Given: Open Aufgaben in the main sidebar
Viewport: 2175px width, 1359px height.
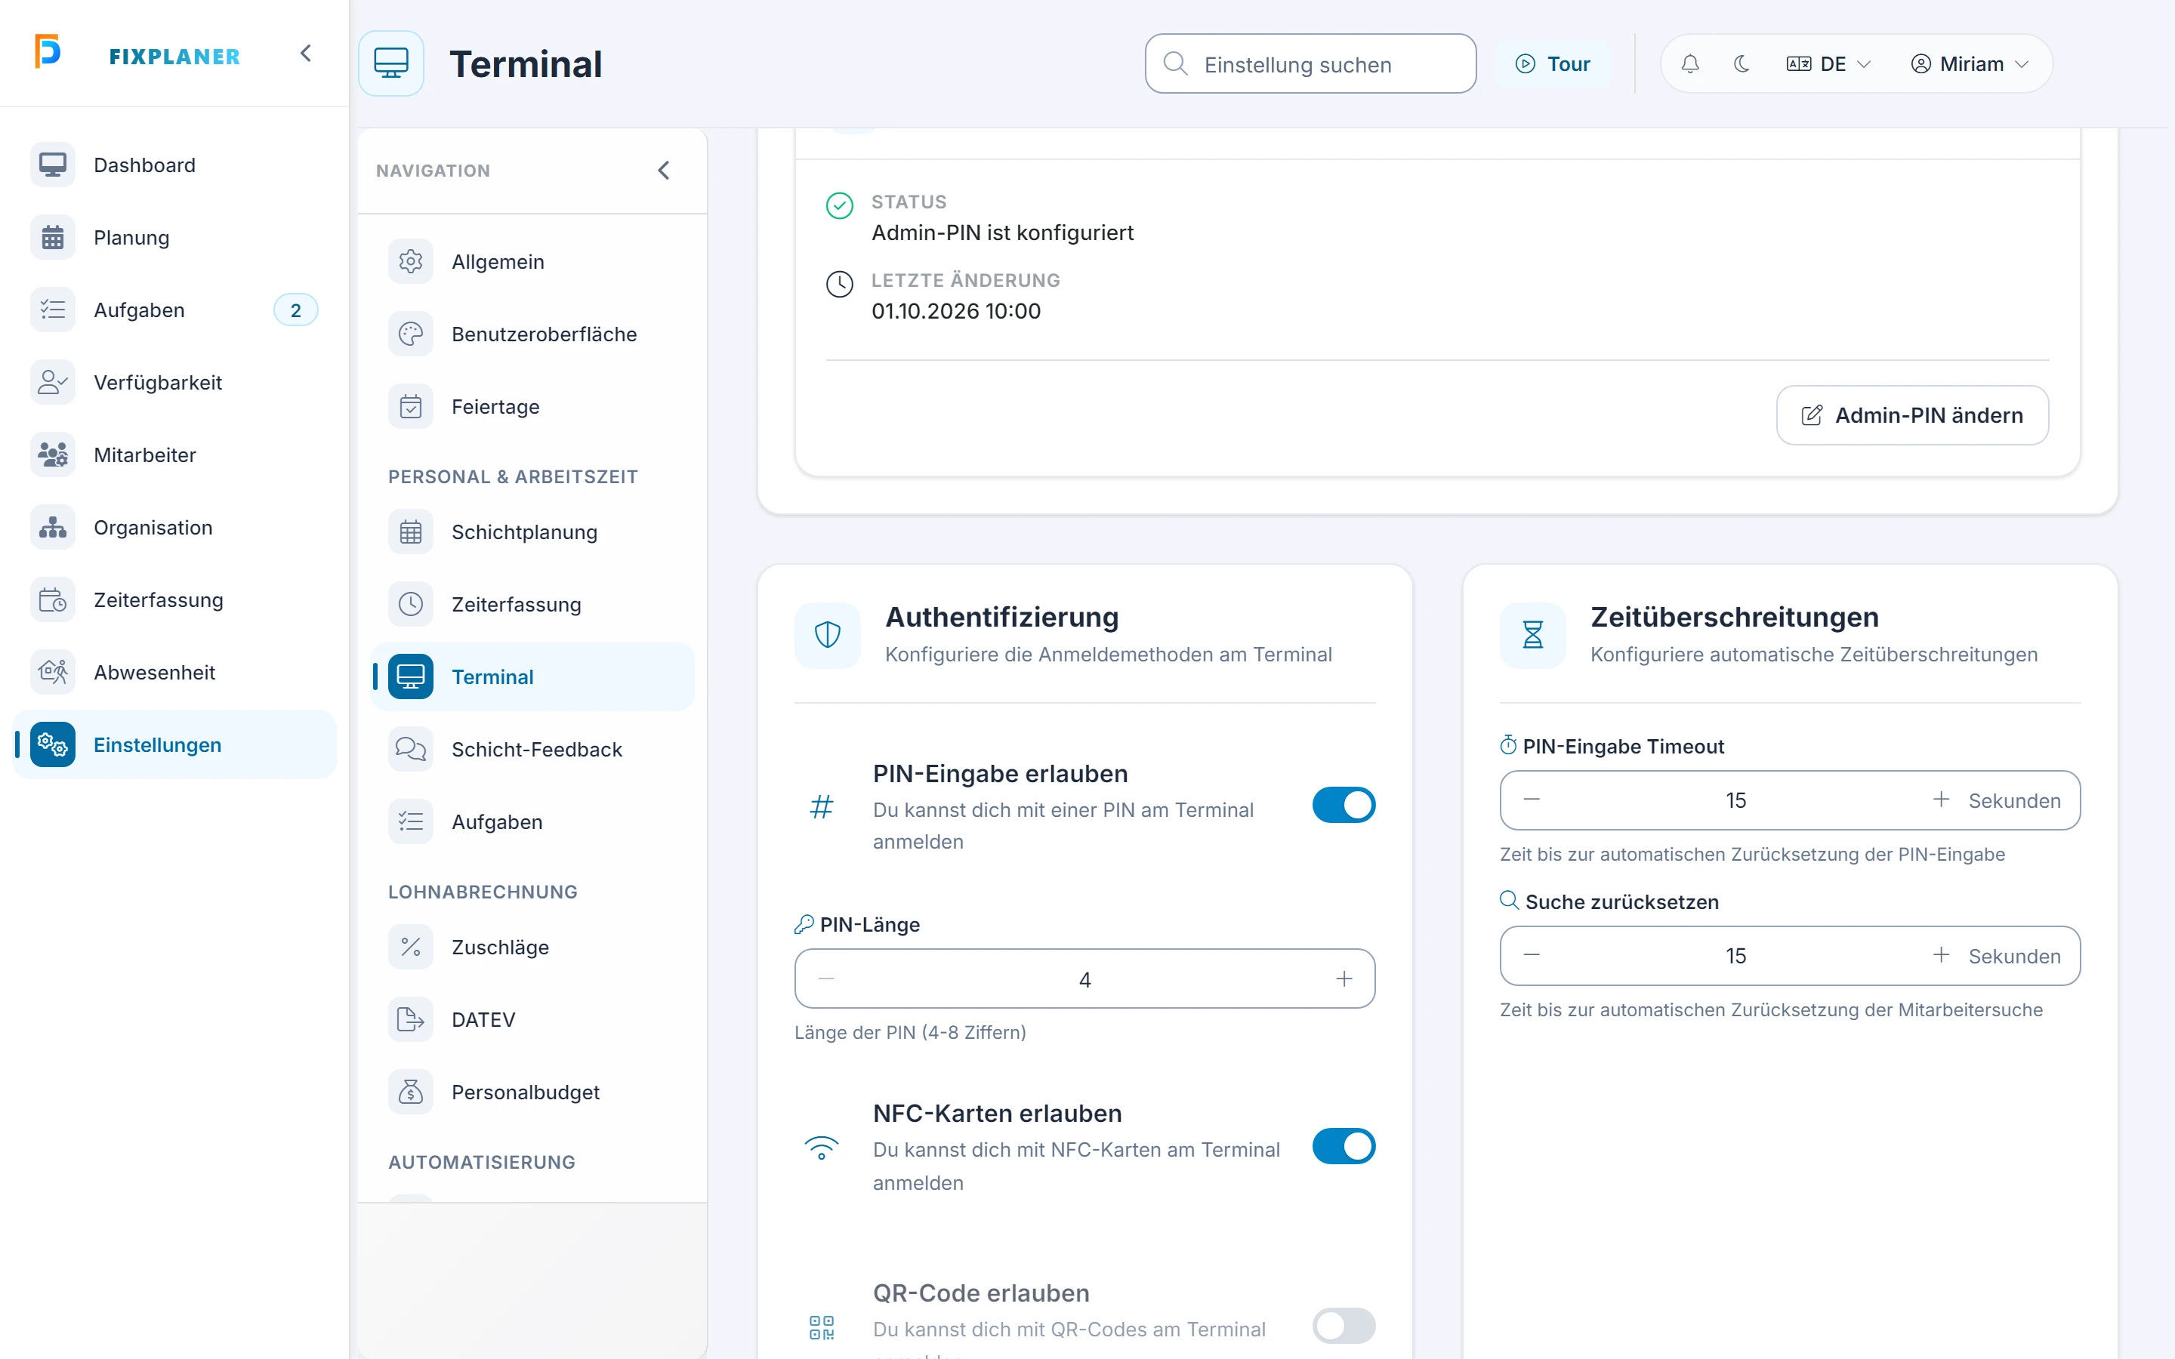Looking at the screenshot, I should [174, 310].
